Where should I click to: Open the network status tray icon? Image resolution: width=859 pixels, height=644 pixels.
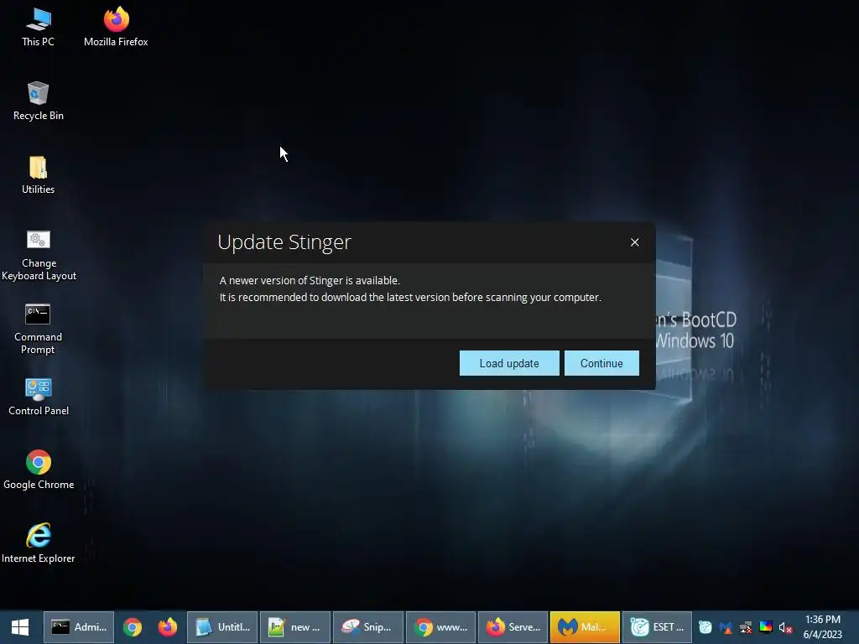tap(746, 627)
